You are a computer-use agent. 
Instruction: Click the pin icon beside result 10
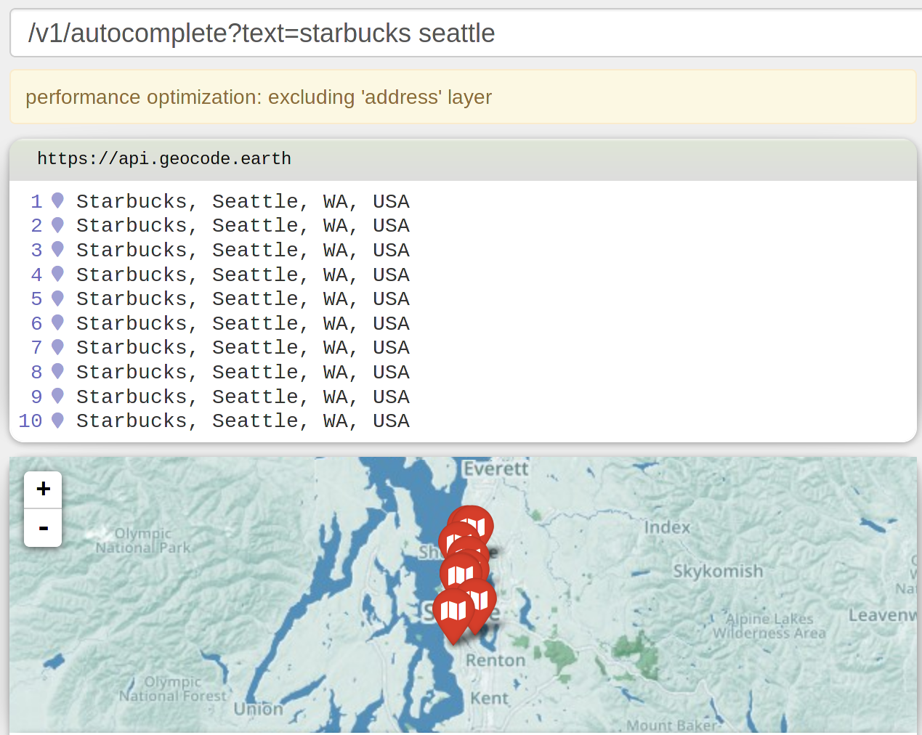click(57, 421)
